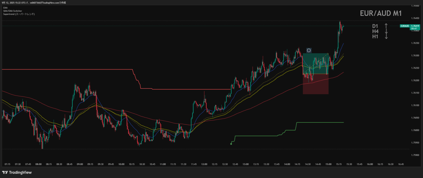Click the green take-profit zone of position

[315, 63]
